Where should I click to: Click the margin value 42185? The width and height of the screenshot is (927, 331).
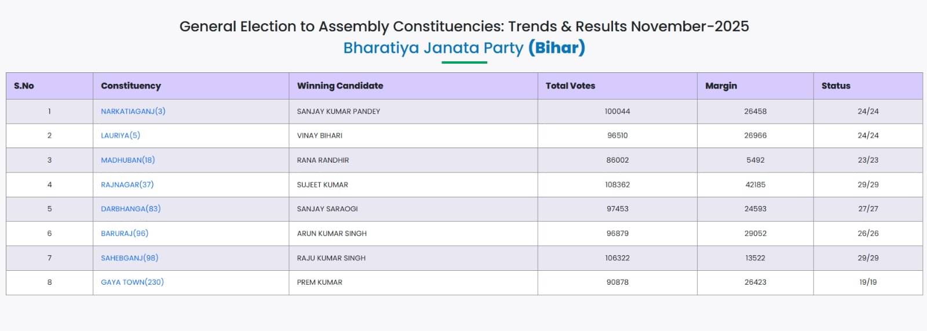(755, 185)
